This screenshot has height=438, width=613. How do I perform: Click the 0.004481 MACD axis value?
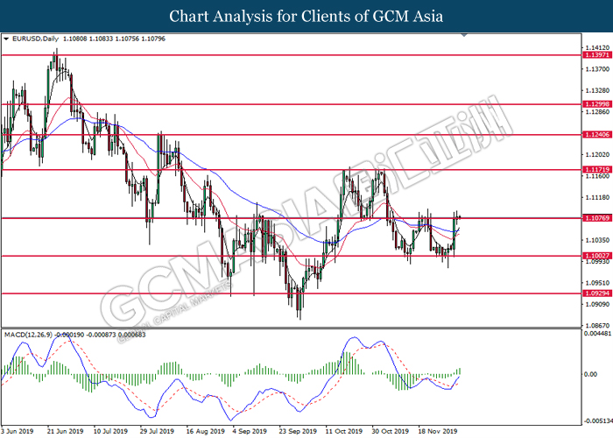click(597, 334)
